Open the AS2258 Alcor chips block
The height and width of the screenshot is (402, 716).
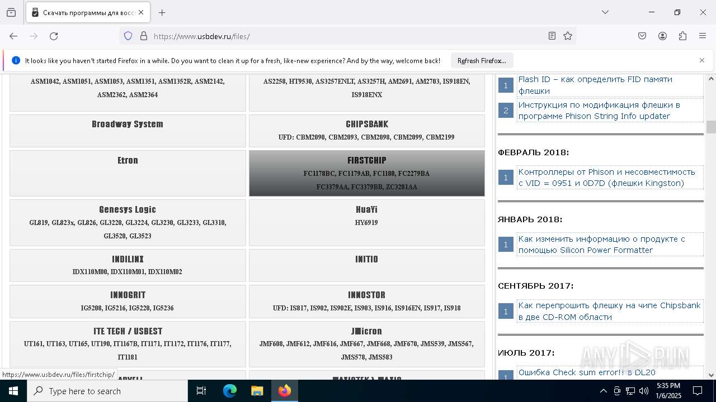(366, 93)
